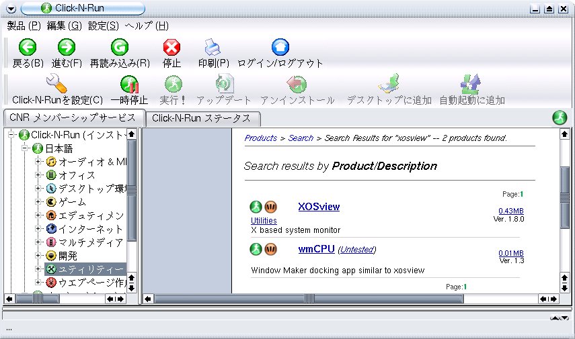The height and width of the screenshot is (339, 575).
Task: Click the 0.01MB size link
Action: pos(511,253)
